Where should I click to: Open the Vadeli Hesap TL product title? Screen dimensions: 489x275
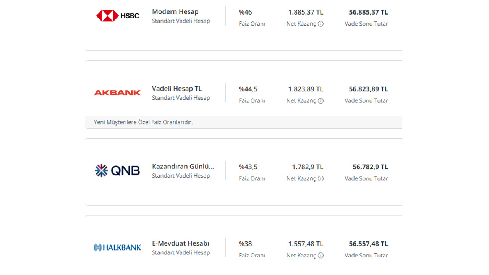click(177, 89)
